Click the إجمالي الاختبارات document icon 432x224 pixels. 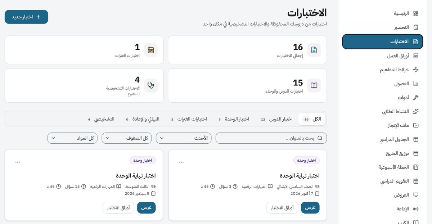click(314, 50)
